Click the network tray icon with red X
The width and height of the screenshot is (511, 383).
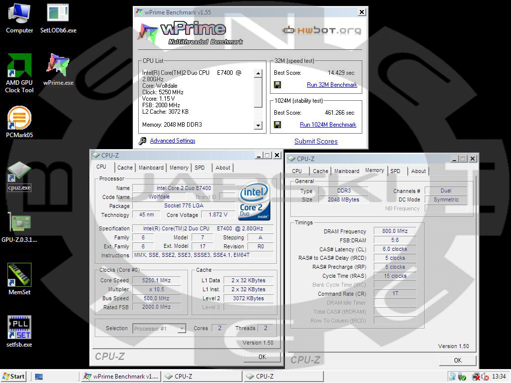coord(476,377)
